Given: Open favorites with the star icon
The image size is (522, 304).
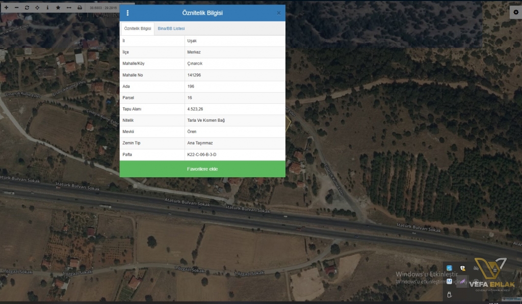Looking at the screenshot, I should tap(58, 8).
